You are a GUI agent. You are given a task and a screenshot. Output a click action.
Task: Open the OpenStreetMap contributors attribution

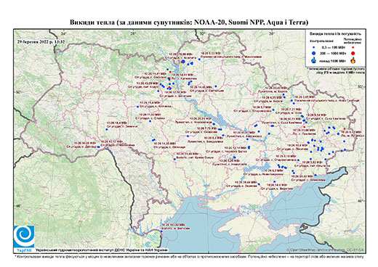point(326,250)
